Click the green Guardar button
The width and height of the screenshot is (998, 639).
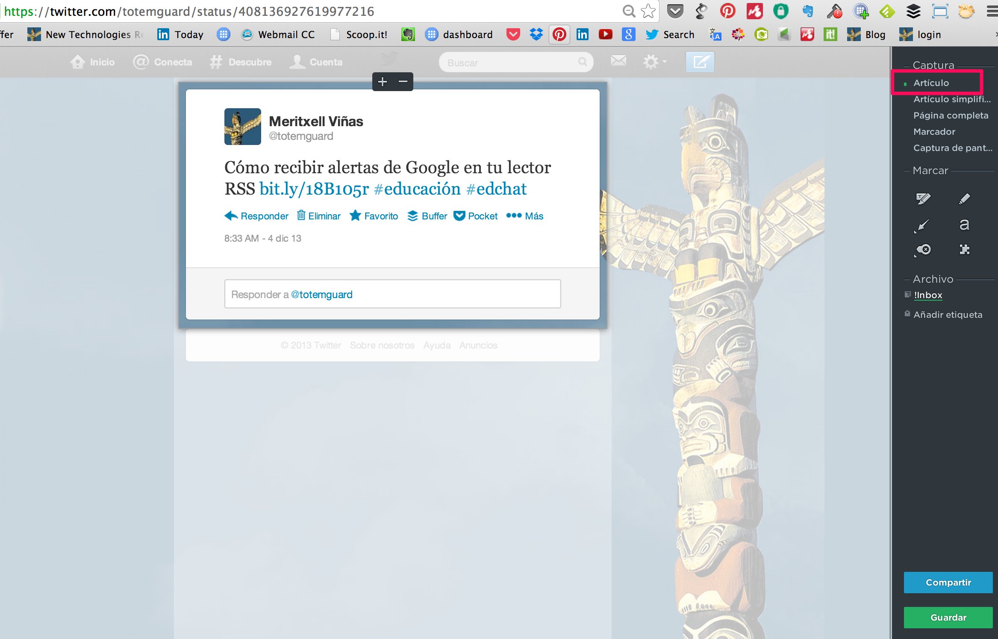[x=948, y=618]
